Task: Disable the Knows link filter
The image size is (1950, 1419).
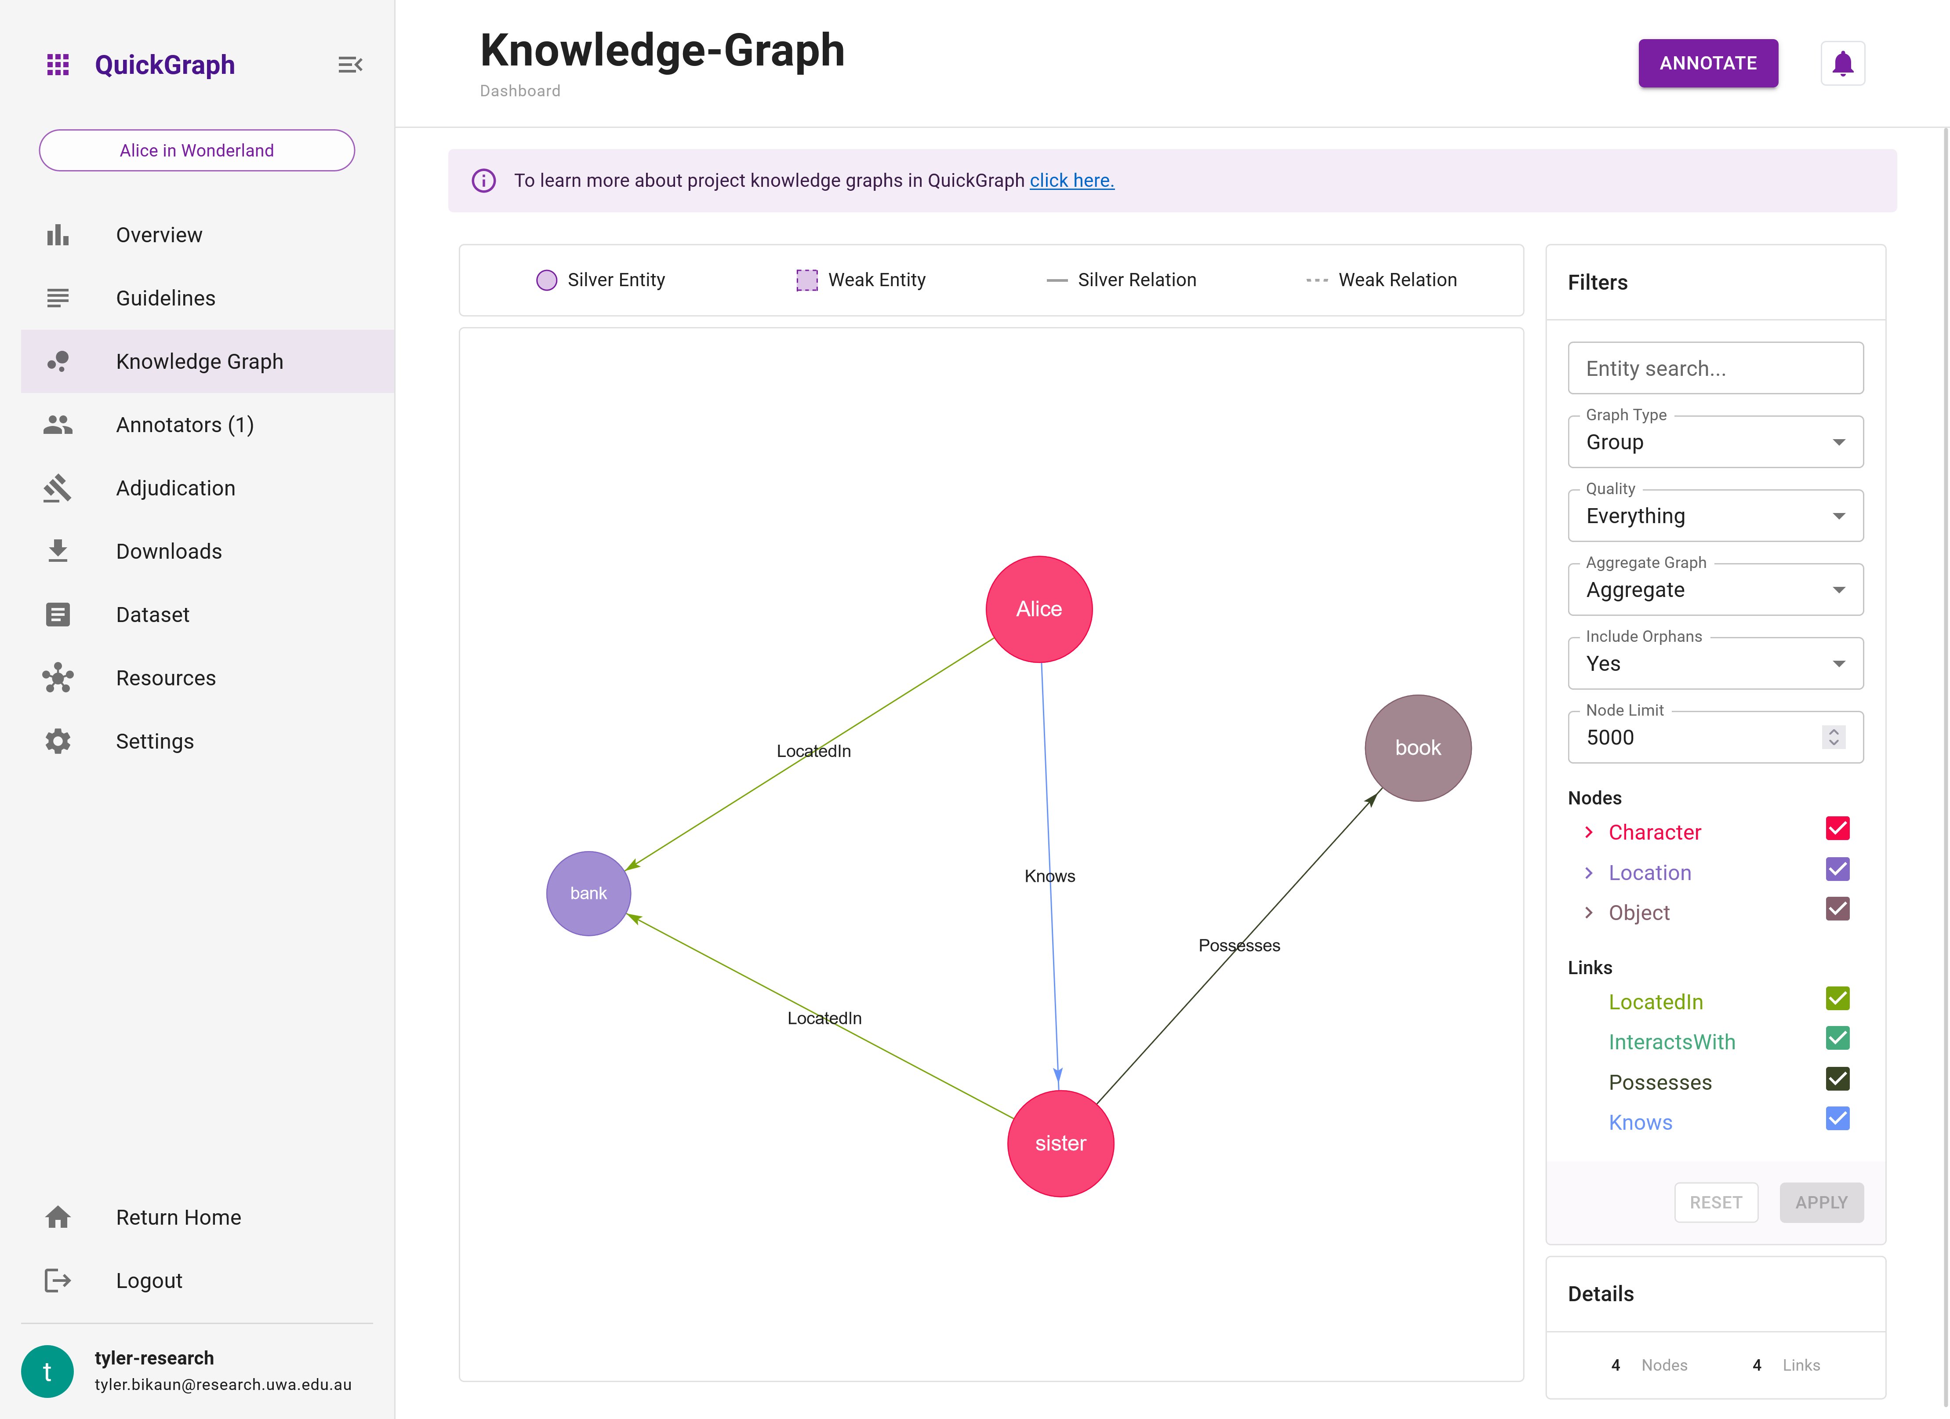Action: pyautogui.click(x=1838, y=1118)
